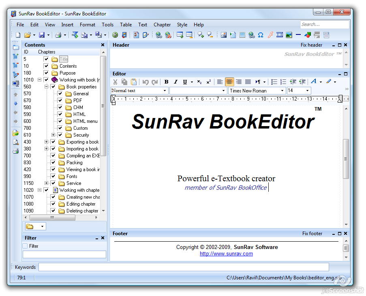This screenshot has height=296, width=366.
Task: Select center alignment in editor toolbar
Action: (x=229, y=82)
